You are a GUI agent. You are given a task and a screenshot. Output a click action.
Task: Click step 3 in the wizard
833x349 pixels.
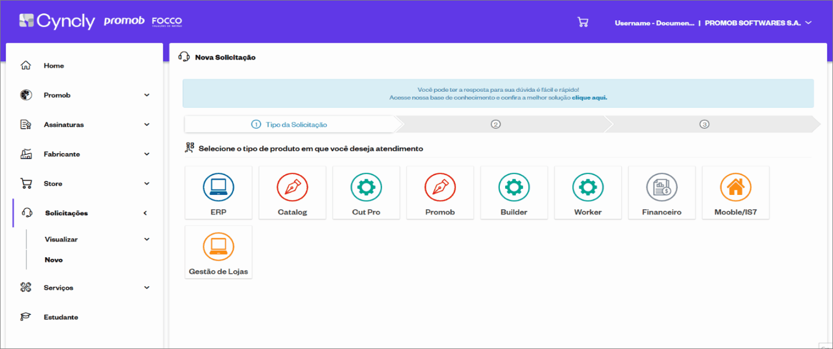[705, 124]
